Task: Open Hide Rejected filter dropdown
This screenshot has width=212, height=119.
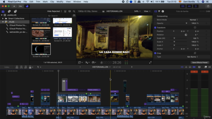Action: point(54,11)
